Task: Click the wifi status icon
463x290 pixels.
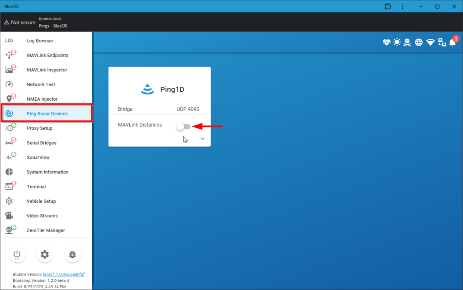Action: tap(430, 42)
